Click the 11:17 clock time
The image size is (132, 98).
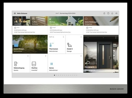tap(57, 13)
